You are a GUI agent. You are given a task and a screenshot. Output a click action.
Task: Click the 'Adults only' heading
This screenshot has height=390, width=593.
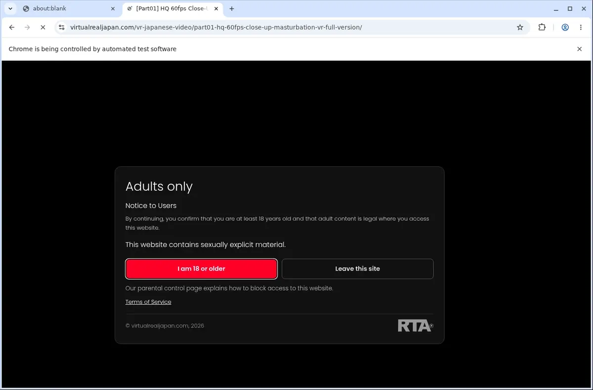tap(159, 186)
